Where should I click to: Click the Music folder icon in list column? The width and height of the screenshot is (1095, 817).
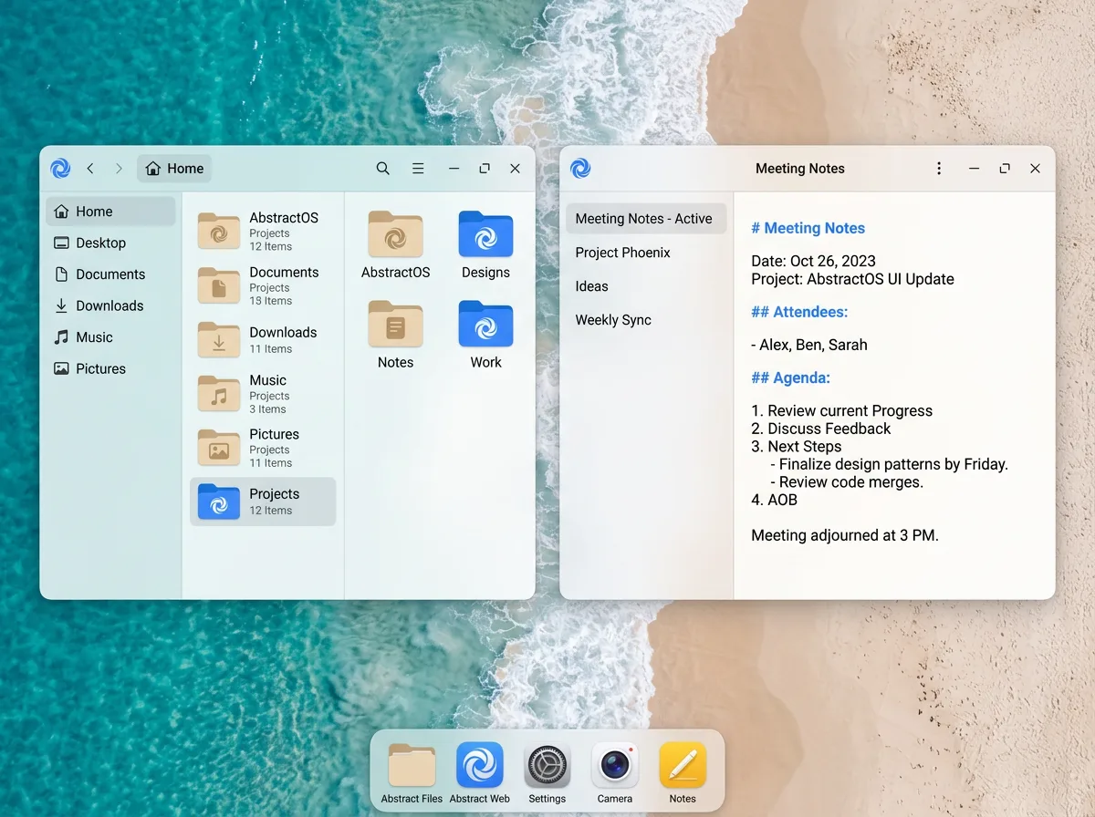pyautogui.click(x=219, y=393)
